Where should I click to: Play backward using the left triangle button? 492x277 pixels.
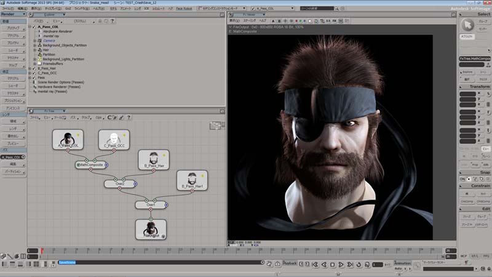tap(324, 265)
